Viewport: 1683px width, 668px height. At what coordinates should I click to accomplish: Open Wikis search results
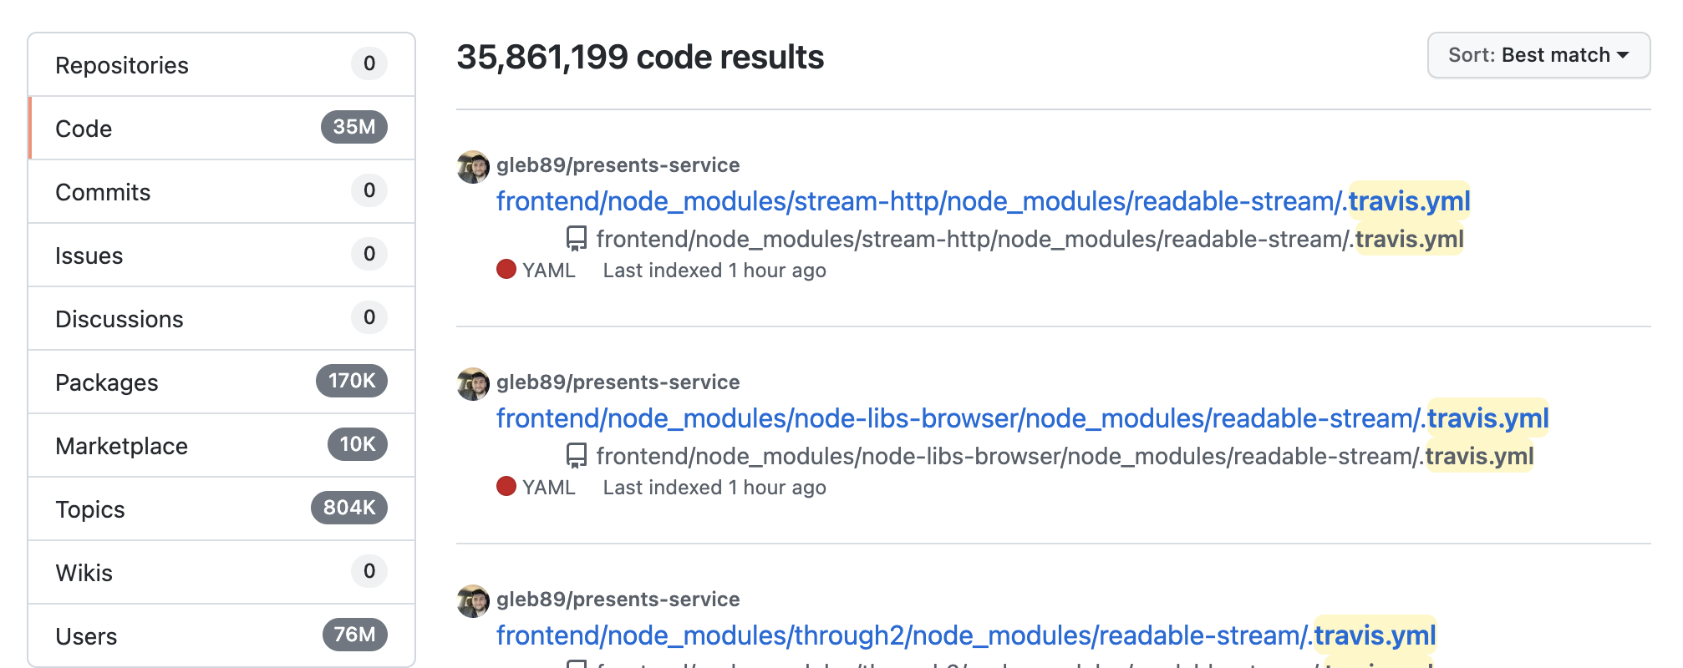(221, 573)
